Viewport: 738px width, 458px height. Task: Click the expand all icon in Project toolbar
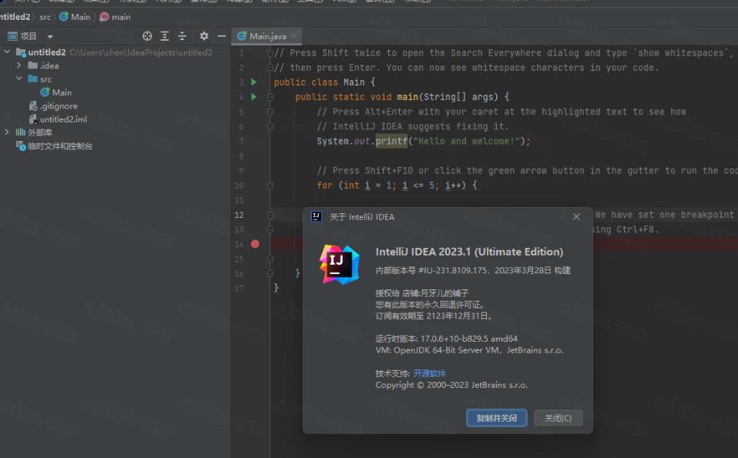tap(165, 35)
